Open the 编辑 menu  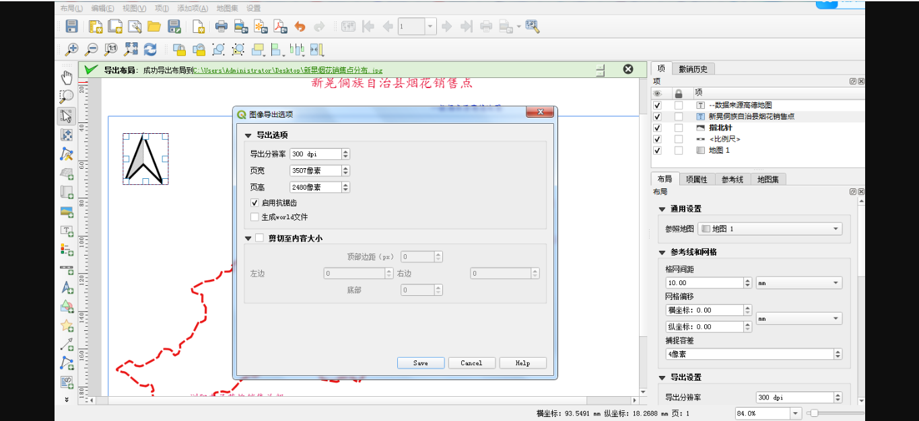[x=103, y=8]
